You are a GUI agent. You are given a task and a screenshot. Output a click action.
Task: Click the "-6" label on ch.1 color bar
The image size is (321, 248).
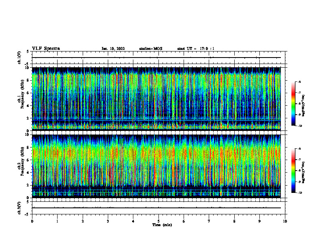(299, 81)
